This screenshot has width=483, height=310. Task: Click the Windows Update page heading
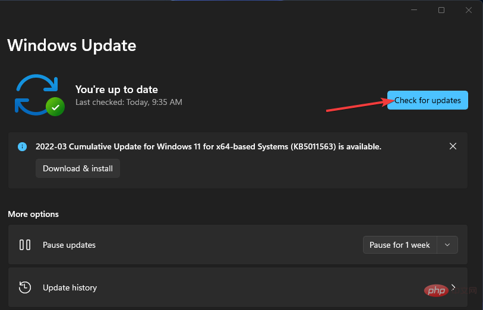click(x=71, y=45)
